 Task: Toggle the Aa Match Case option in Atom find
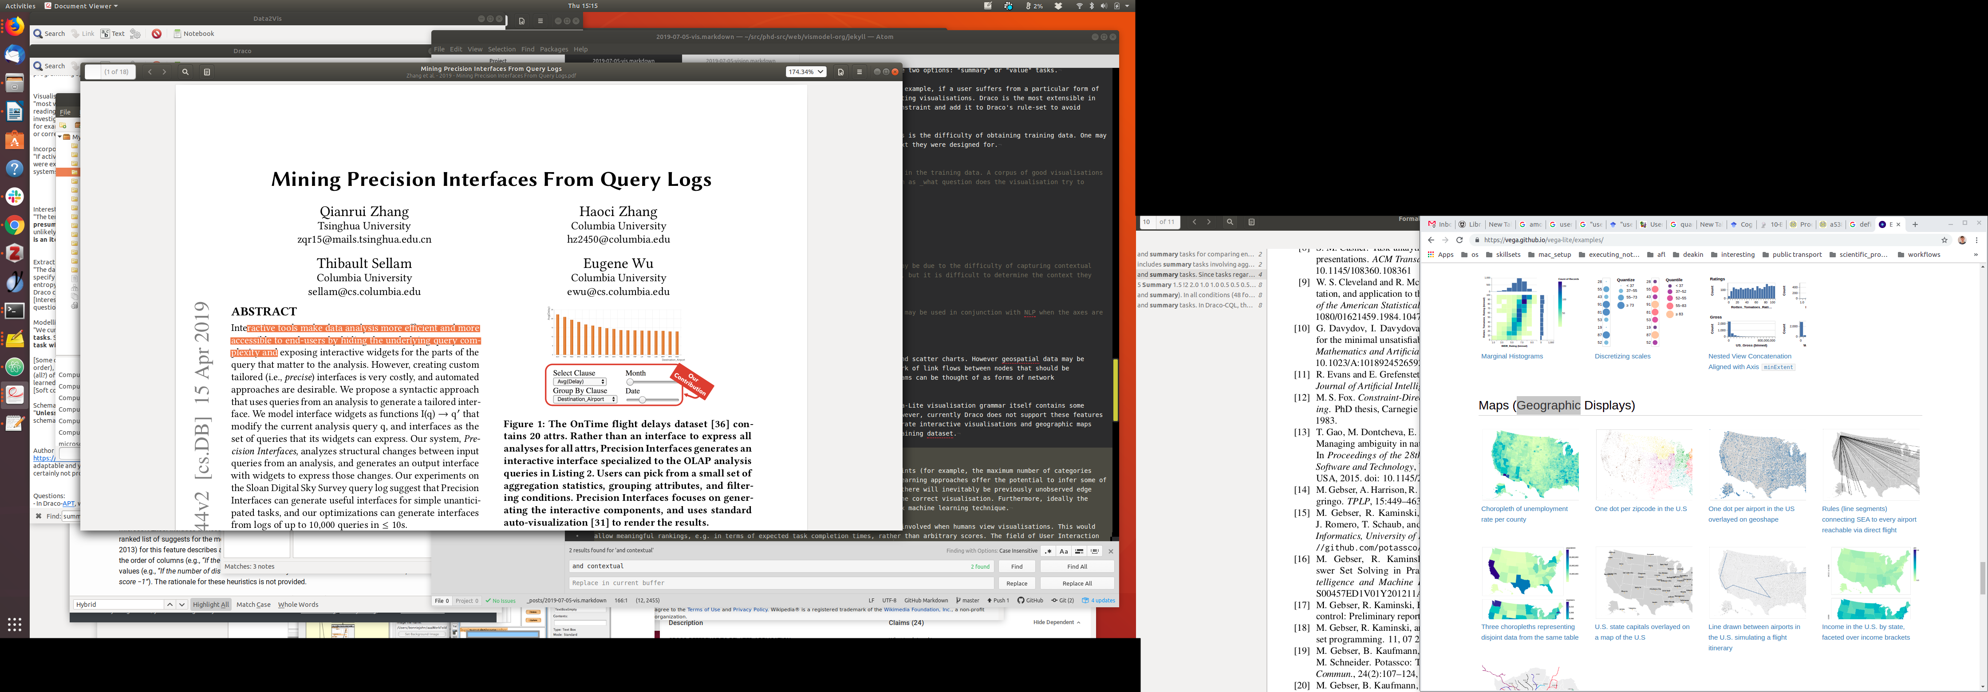(x=1064, y=551)
